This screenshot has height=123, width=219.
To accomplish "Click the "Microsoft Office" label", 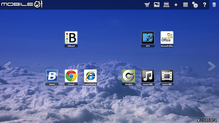I will pyautogui.click(x=167, y=46).
